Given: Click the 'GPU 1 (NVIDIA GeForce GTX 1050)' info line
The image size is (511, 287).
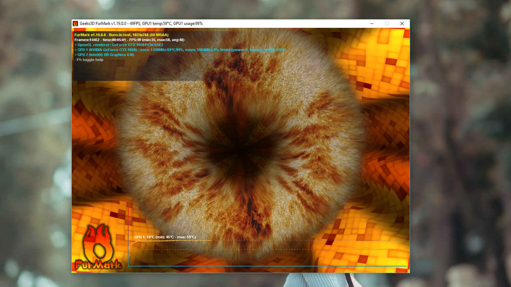Looking at the screenshot, I should 180,50.
